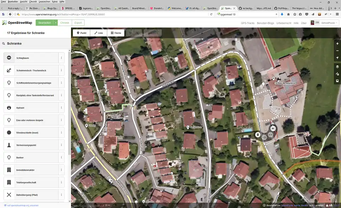
Task: Switch to the Chronik tab
Action: 64,22
